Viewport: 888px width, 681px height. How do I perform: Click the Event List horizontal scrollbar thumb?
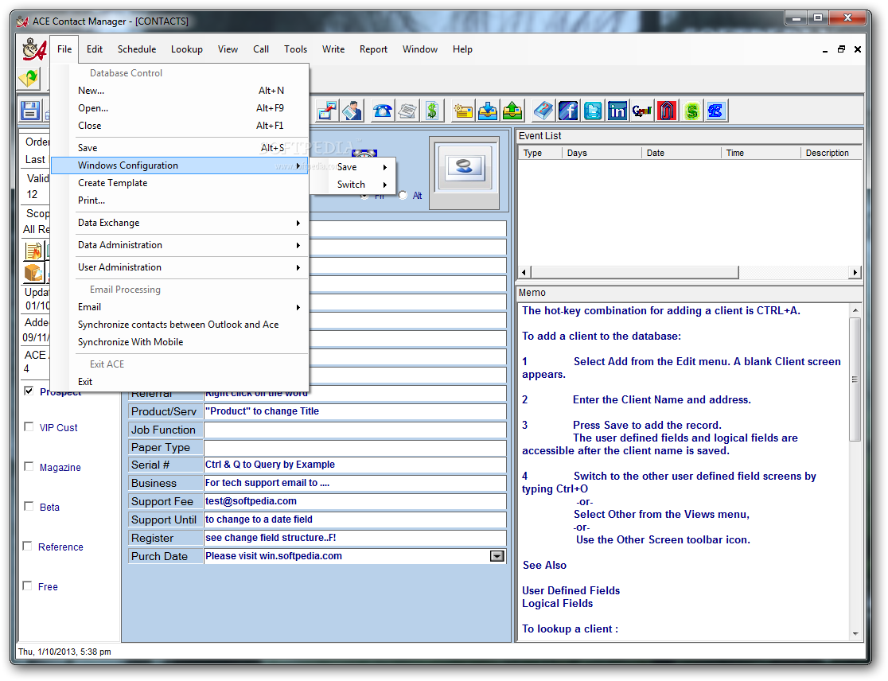pos(634,272)
